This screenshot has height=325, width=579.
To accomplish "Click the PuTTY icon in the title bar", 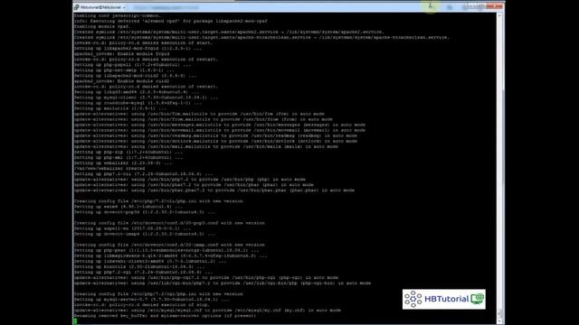I will coord(76,7).
